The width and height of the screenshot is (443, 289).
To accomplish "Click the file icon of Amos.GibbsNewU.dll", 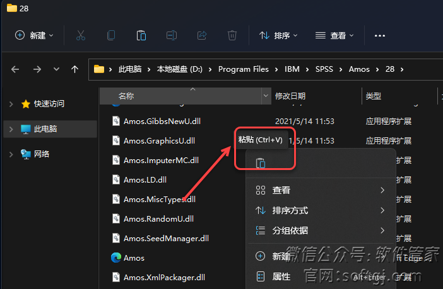I will [x=116, y=122].
